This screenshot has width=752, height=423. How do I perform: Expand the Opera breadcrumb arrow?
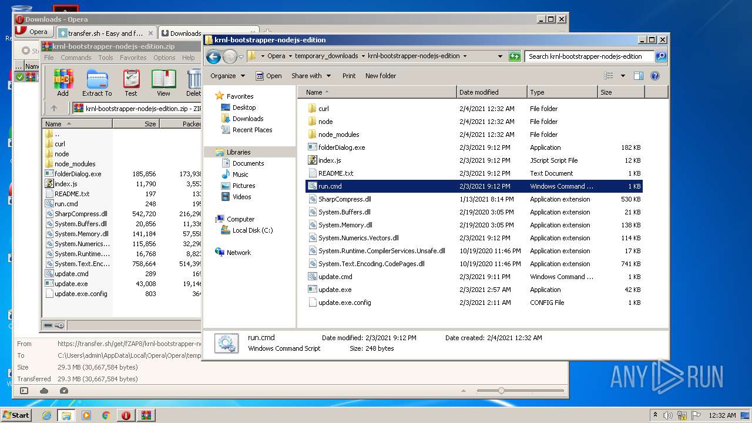click(x=290, y=56)
